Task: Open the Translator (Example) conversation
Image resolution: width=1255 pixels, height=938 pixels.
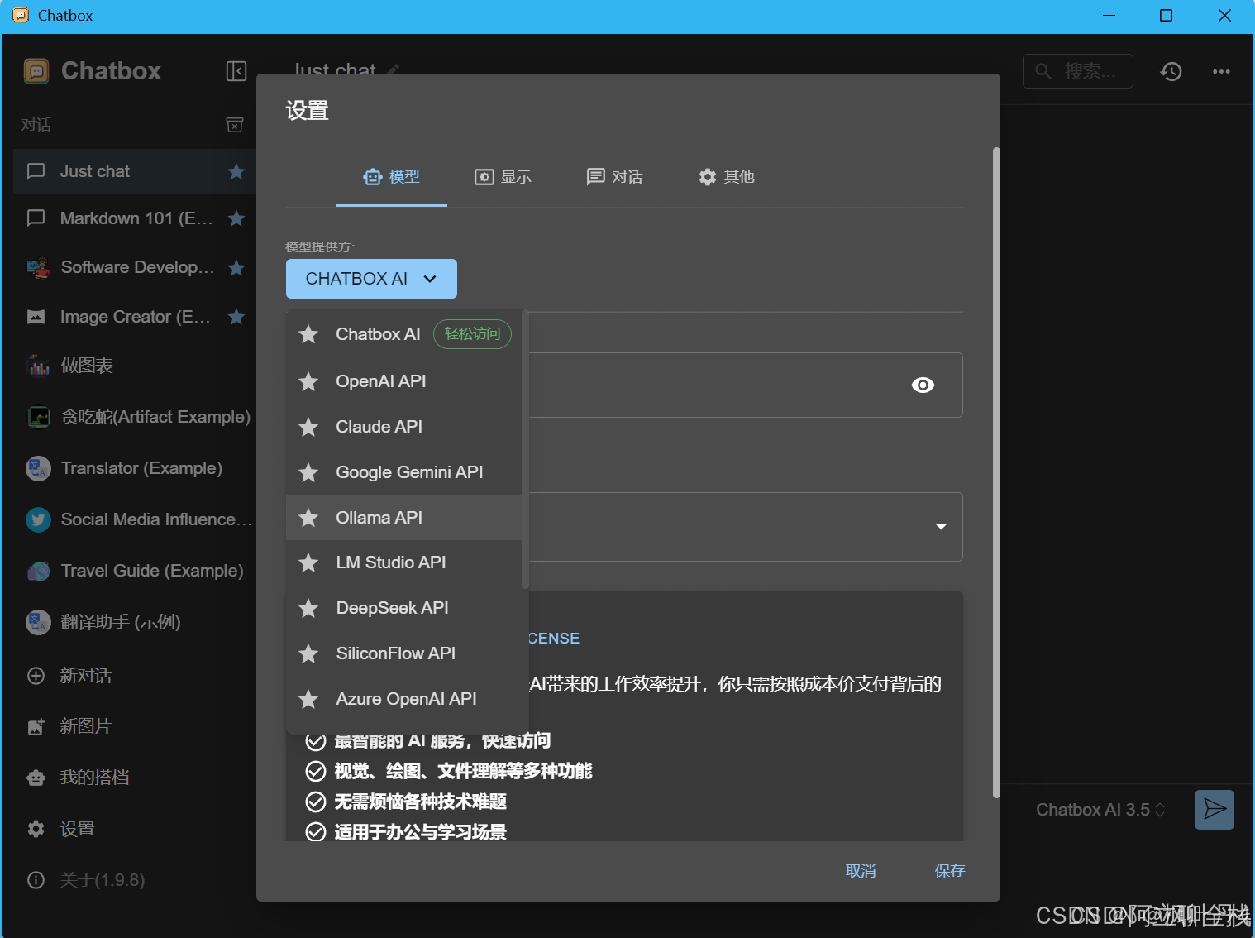Action: pos(135,468)
